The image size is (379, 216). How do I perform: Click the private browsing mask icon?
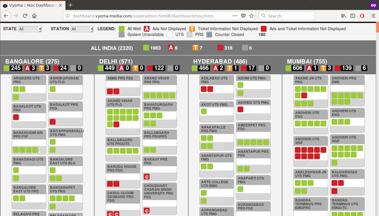click(x=373, y=5)
